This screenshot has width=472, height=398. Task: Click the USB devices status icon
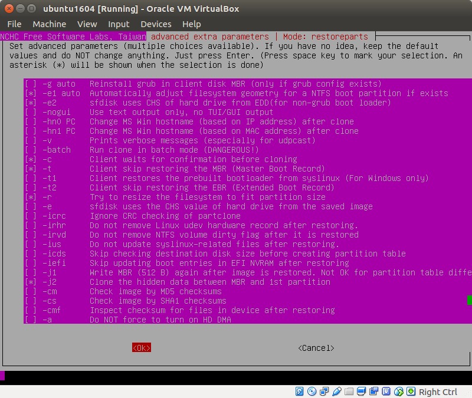(x=337, y=392)
